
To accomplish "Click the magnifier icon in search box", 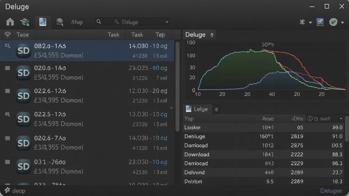I will 98,22.
